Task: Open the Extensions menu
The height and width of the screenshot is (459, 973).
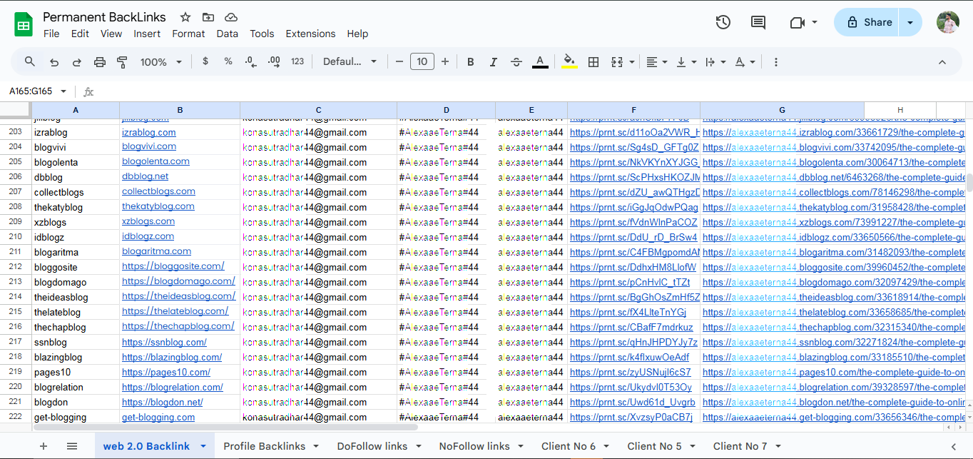Action: coord(310,34)
